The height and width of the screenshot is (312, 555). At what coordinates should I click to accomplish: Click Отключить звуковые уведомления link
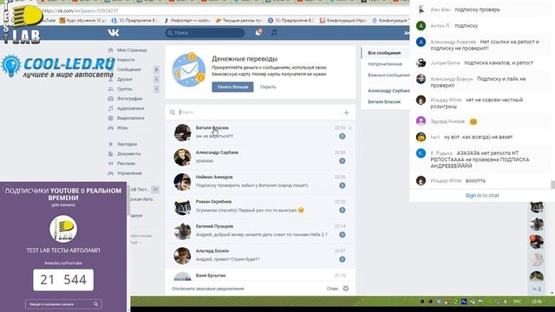(x=208, y=289)
